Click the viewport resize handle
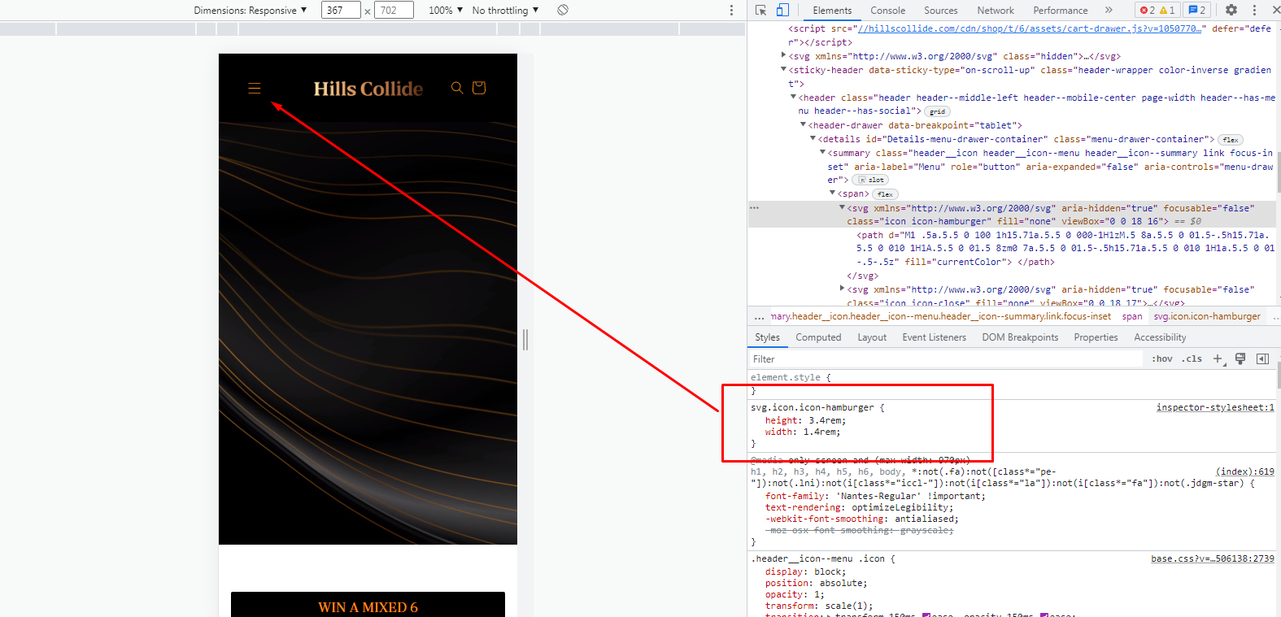The height and width of the screenshot is (617, 1281). [x=525, y=340]
